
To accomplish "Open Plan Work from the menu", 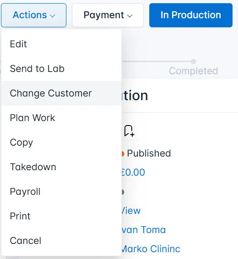I will [61, 118].
